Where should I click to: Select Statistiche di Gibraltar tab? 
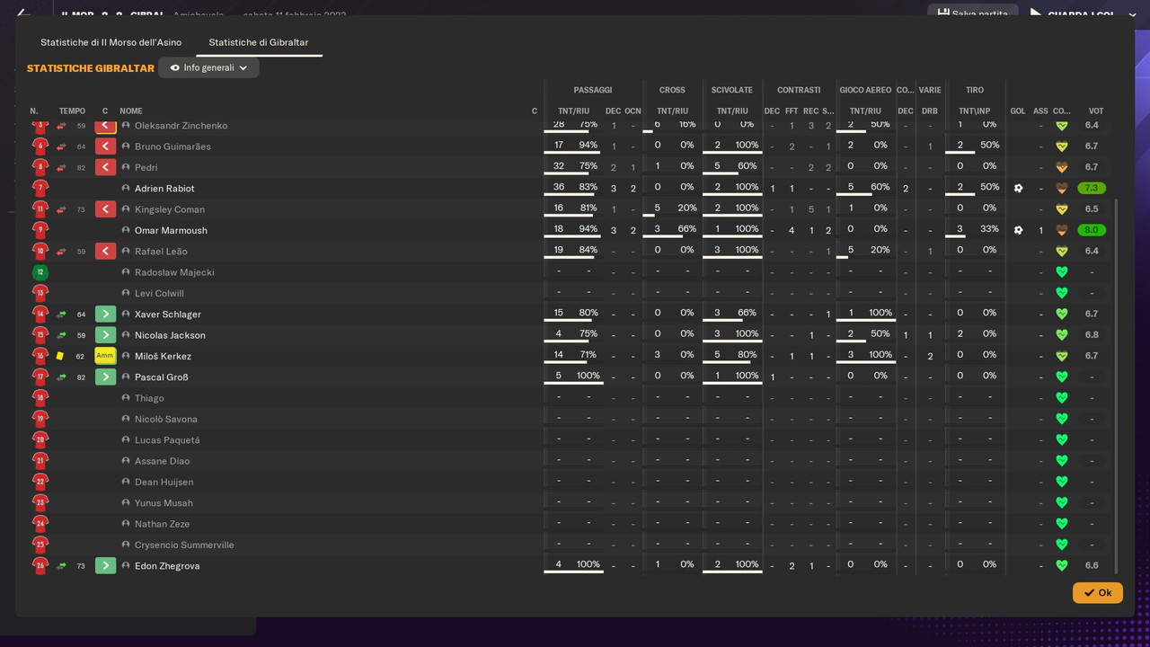[259, 42]
